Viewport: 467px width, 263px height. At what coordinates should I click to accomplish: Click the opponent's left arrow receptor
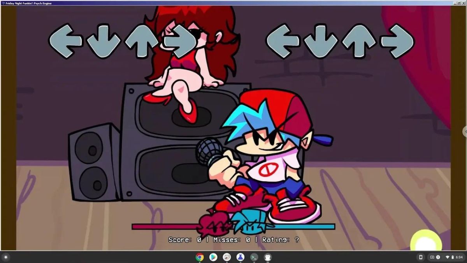(x=65, y=41)
